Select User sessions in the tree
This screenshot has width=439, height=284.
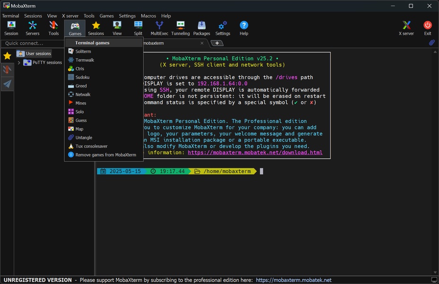coord(38,53)
